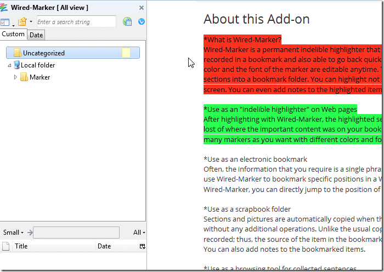The width and height of the screenshot is (384, 272).
Task: Click the arrow icon beside filter field
Action: click(30, 233)
